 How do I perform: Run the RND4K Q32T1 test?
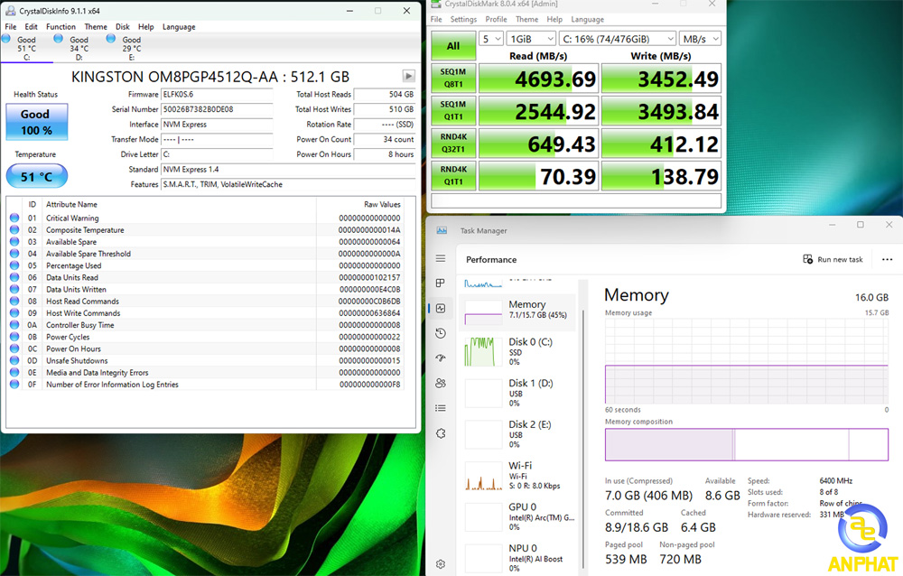pos(454,143)
